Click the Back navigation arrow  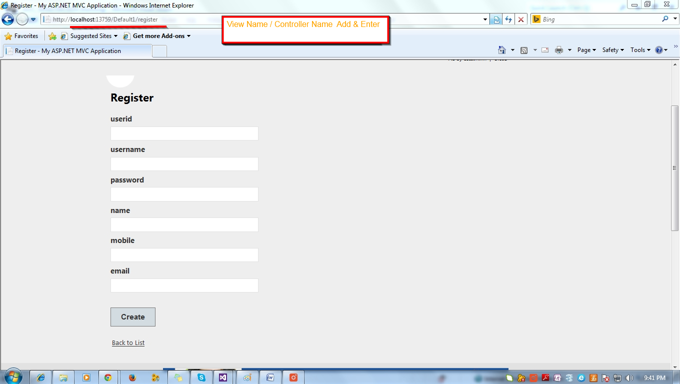pyautogui.click(x=7, y=19)
